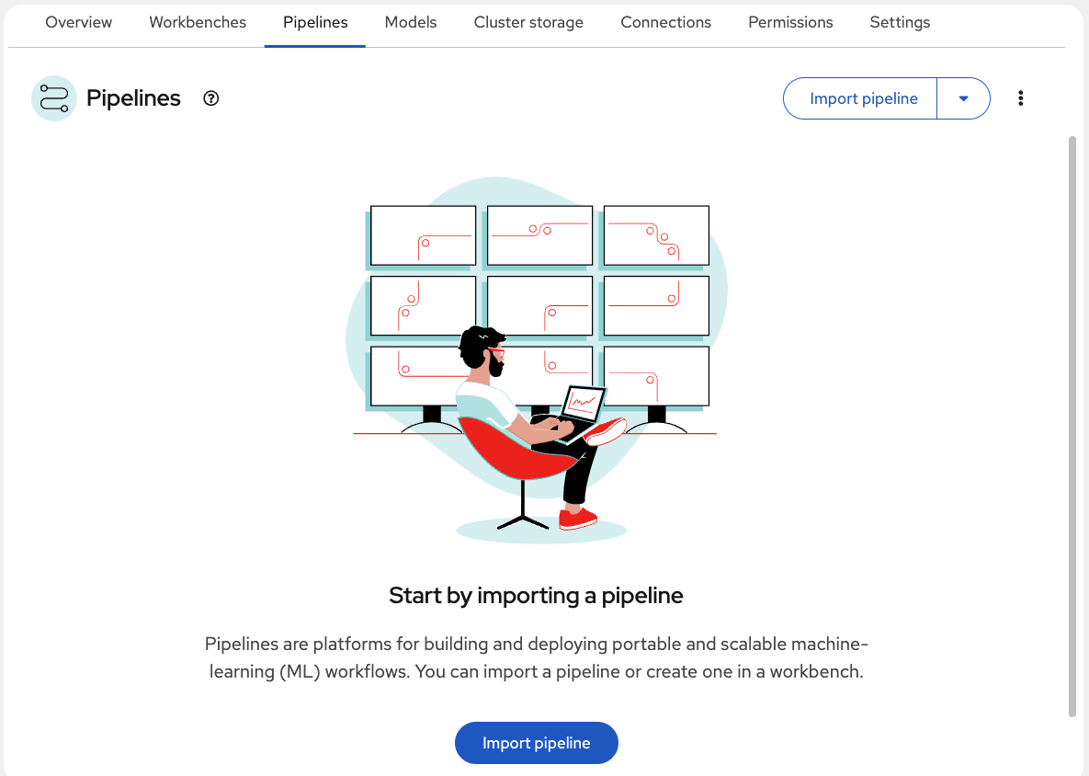This screenshot has width=1089, height=776.
Task: Switch to the Connections tab
Action: click(665, 22)
